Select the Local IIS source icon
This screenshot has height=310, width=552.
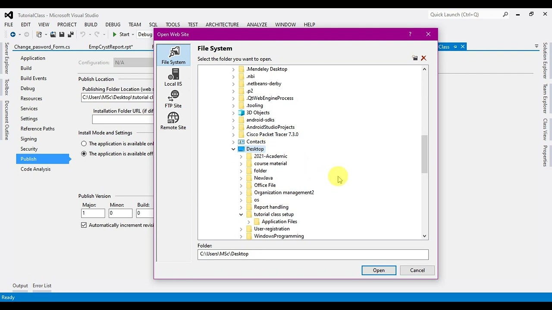[x=173, y=77]
